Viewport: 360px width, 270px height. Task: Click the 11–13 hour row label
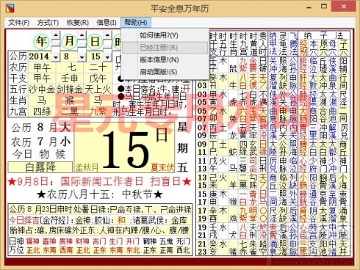(202, 164)
